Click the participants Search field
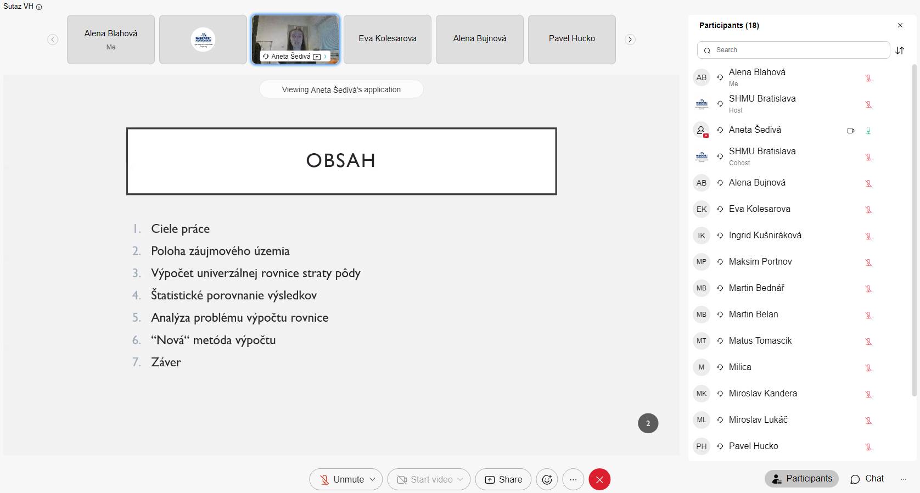This screenshot has height=493, width=920. point(793,50)
